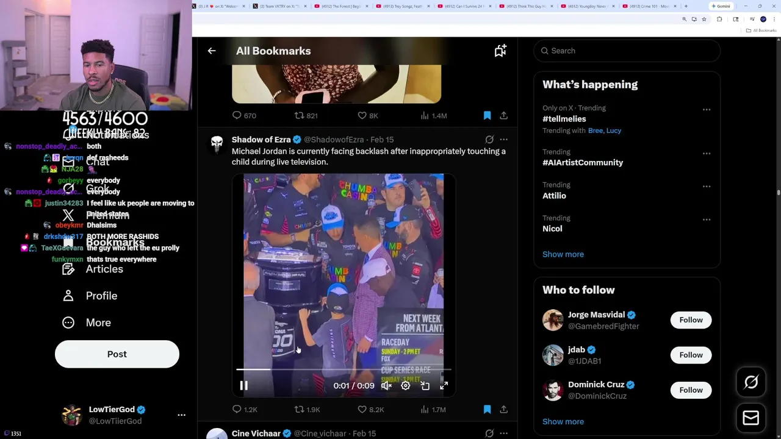
Task: Open floating Grok button
Action: pyautogui.click(x=751, y=382)
